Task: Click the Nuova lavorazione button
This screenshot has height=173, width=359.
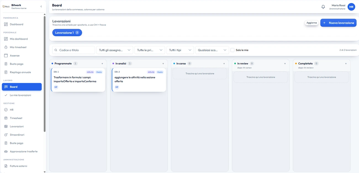Action: click(x=338, y=23)
